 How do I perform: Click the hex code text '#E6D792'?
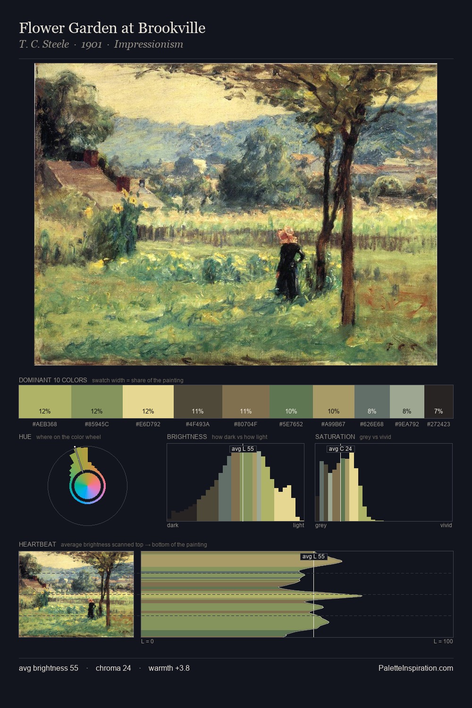148,424
